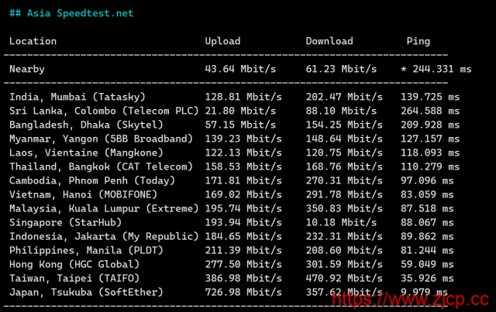Click the 'Ping' column header
Viewport: 496px width, 312px height.
point(418,41)
